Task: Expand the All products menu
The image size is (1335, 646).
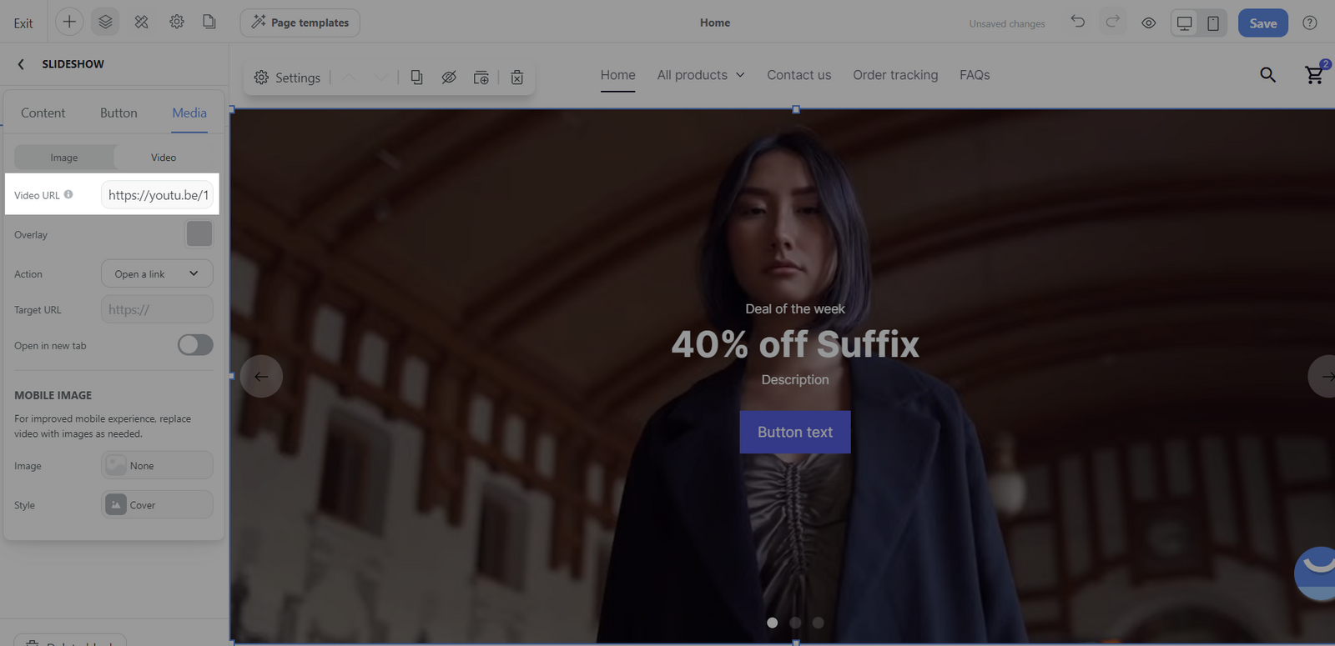Action: coord(701,75)
